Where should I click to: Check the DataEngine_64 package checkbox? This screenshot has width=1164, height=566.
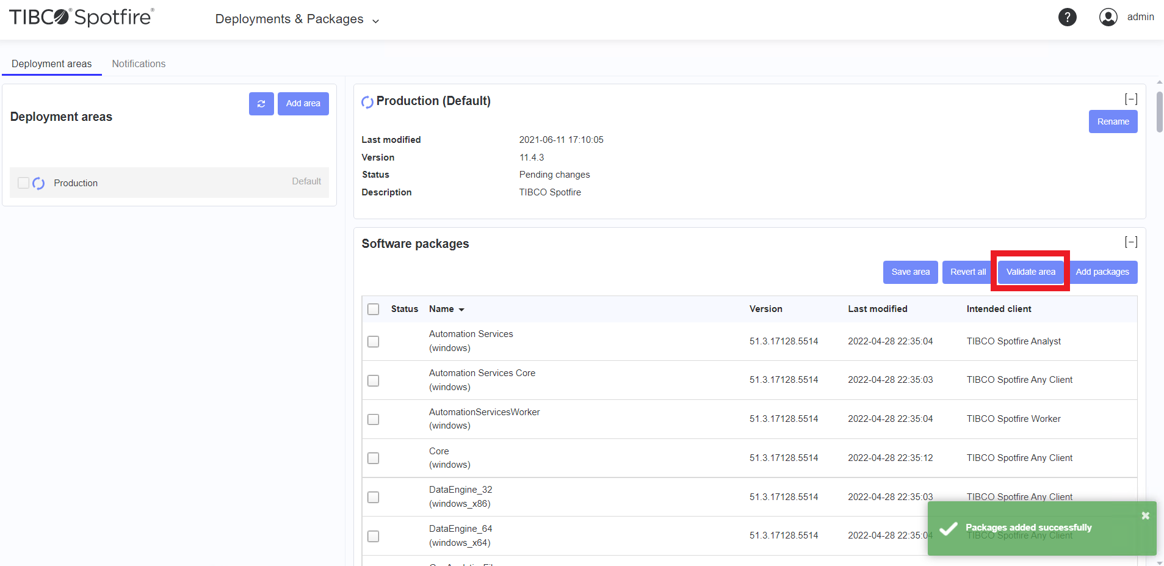[374, 536]
